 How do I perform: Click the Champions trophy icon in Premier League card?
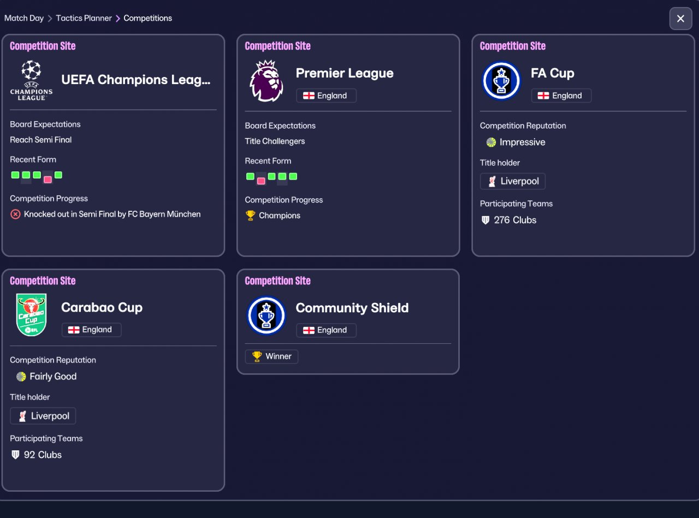click(x=251, y=216)
